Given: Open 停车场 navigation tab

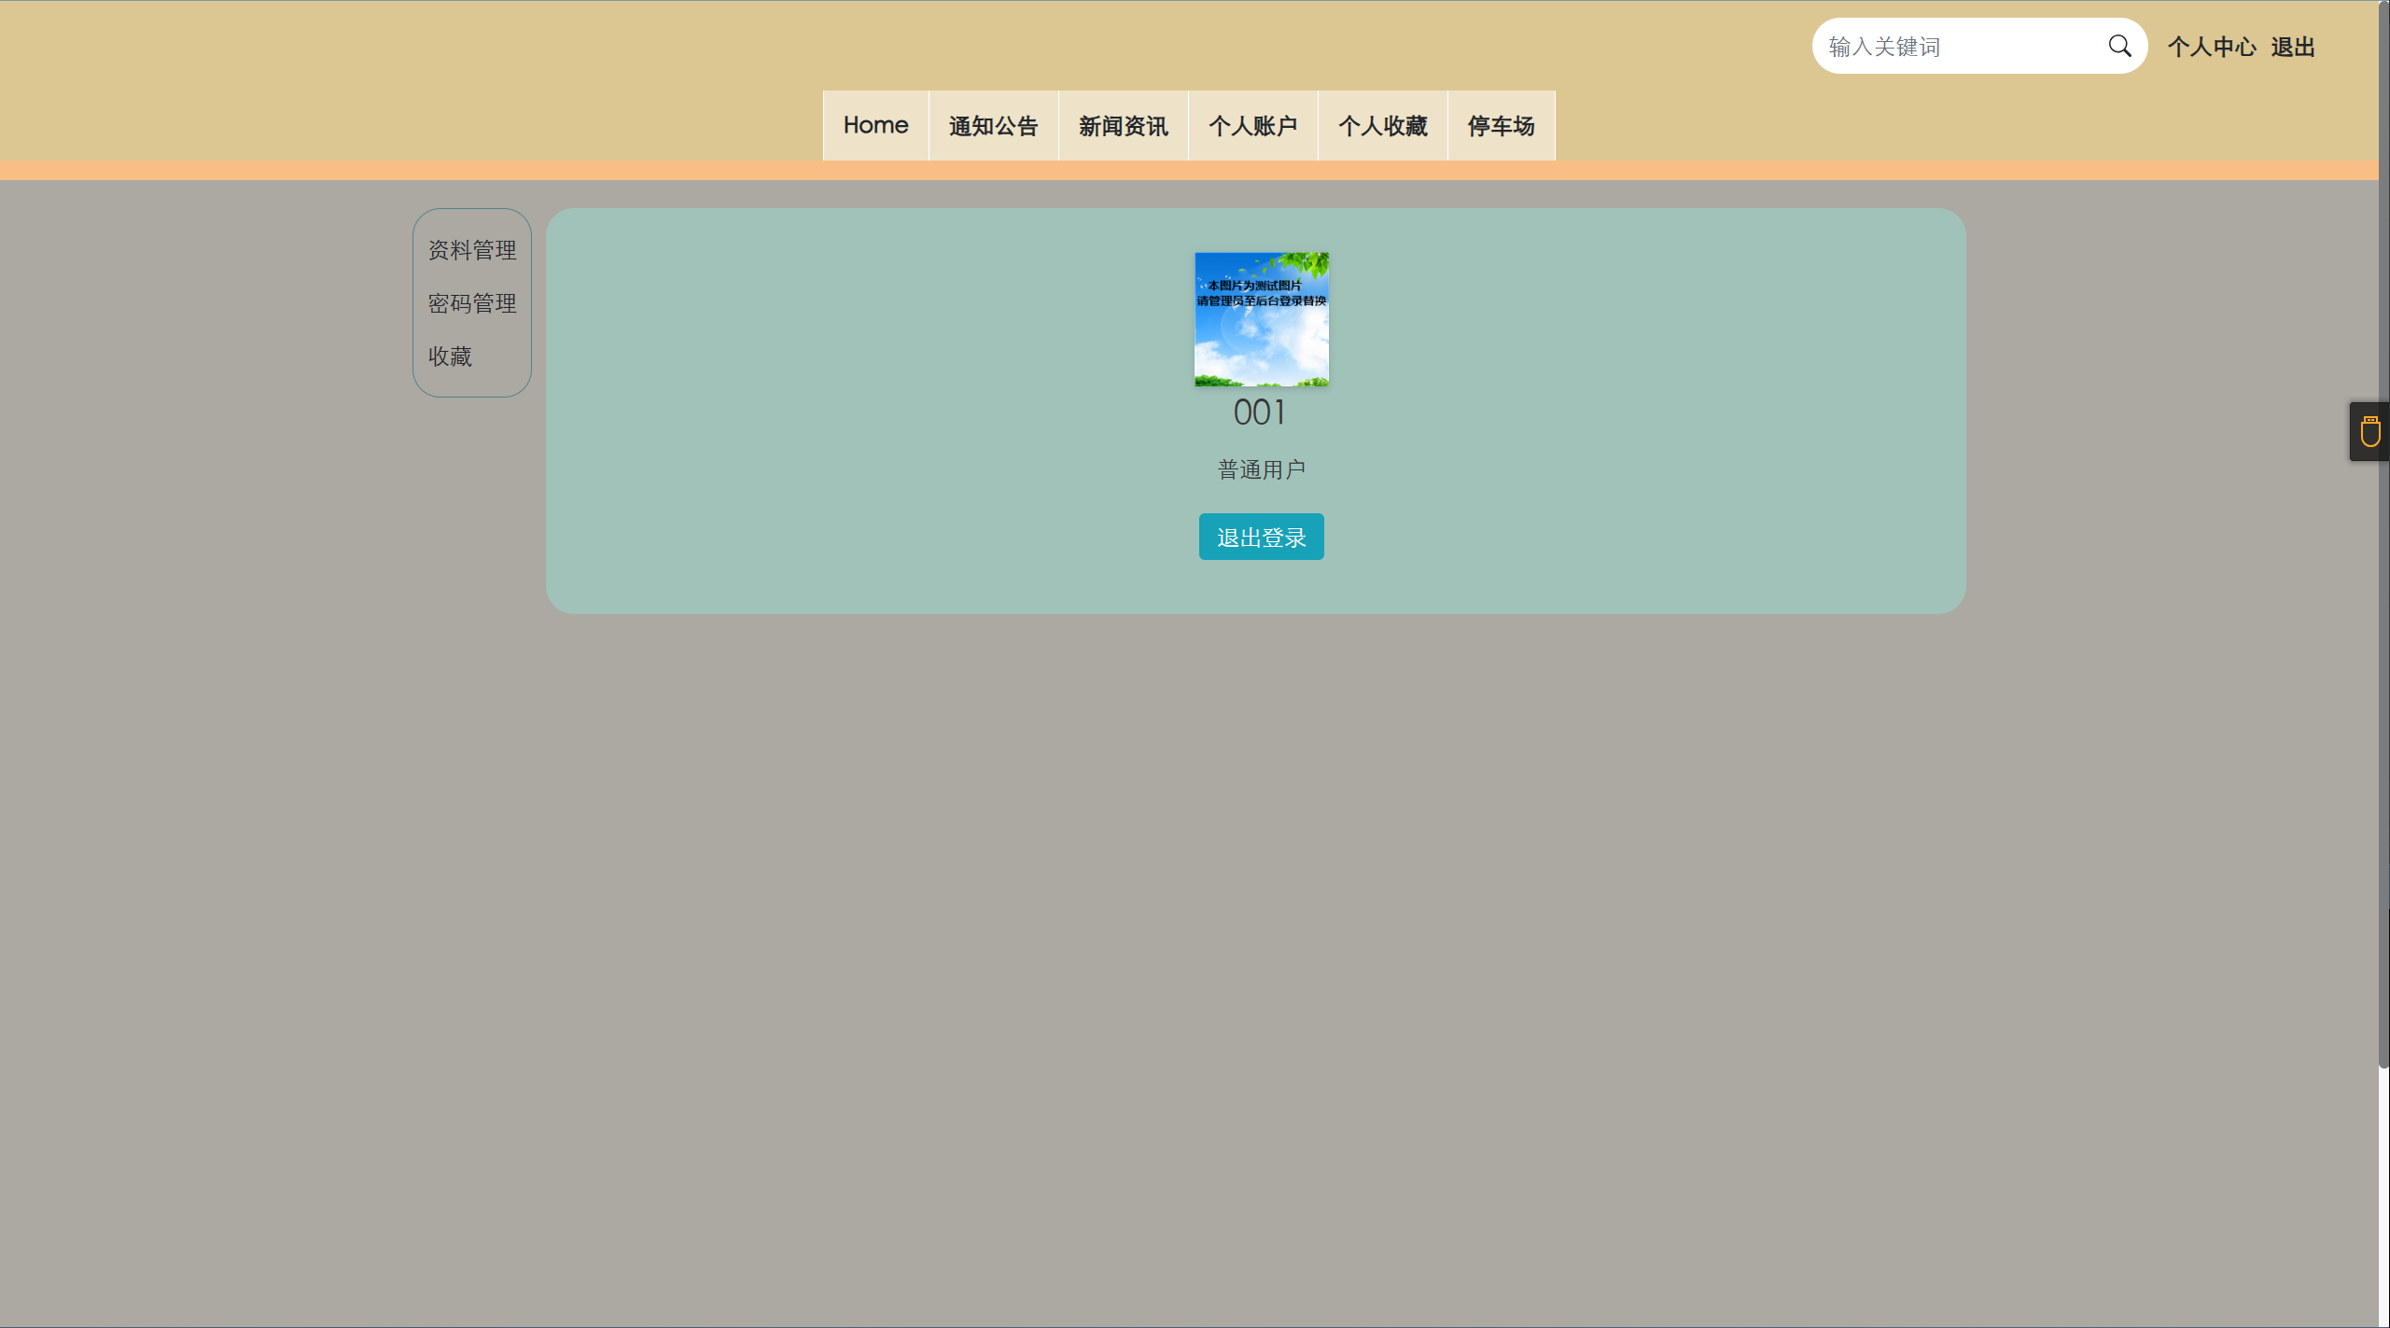Looking at the screenshot, I should click(1501, 126).
